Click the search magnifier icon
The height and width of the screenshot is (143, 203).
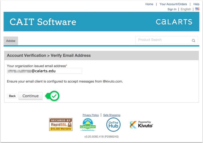(x=194, y=41)
